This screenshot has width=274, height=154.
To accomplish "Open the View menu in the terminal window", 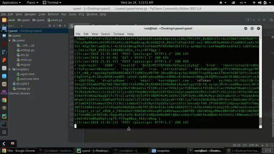I will pyautogui.click(x=95, y=34).
